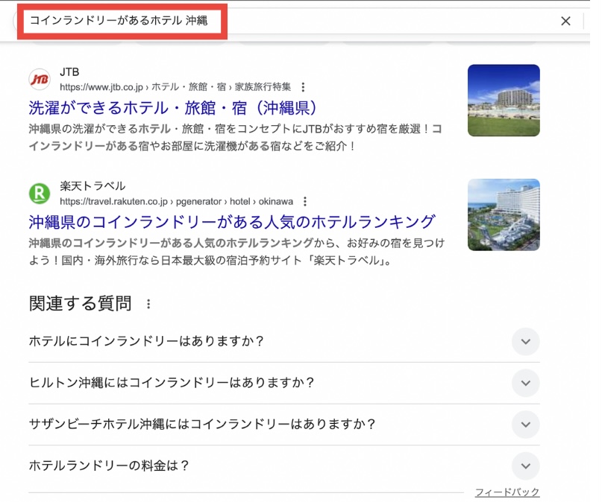This screenshot has height=502, width=602.
Task: Click the Rakuten Travel result hotel thumbnail
Action: [x=504, y=215]
